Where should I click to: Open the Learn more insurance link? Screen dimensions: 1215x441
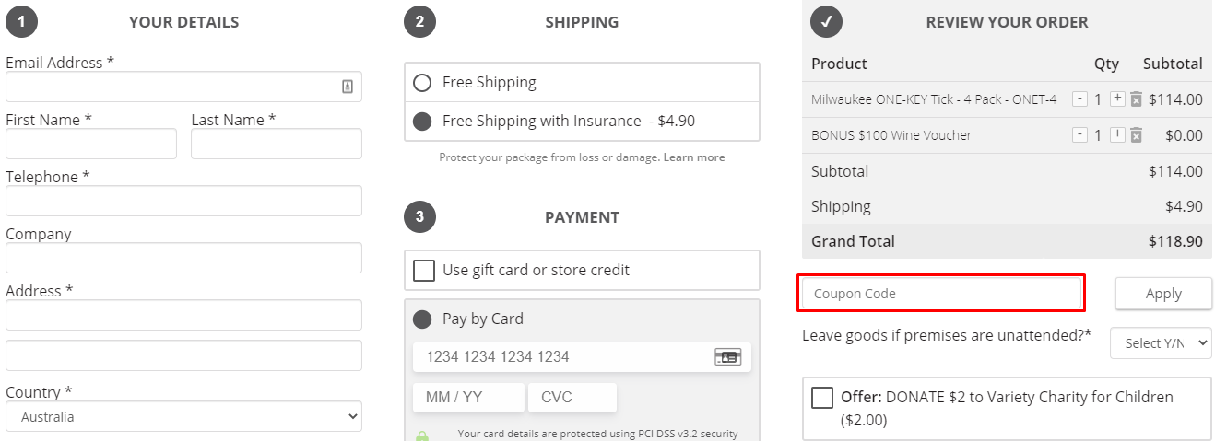coord(694,157)
